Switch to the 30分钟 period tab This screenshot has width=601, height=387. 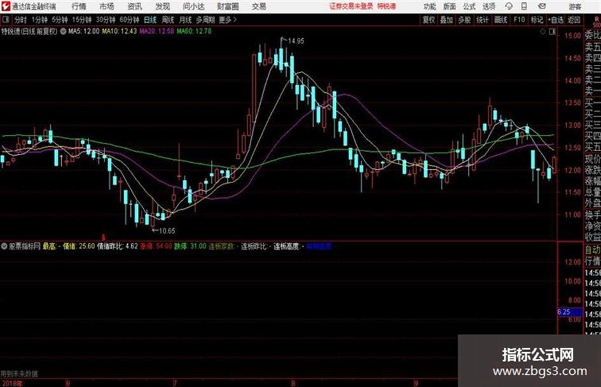(106, 20)
